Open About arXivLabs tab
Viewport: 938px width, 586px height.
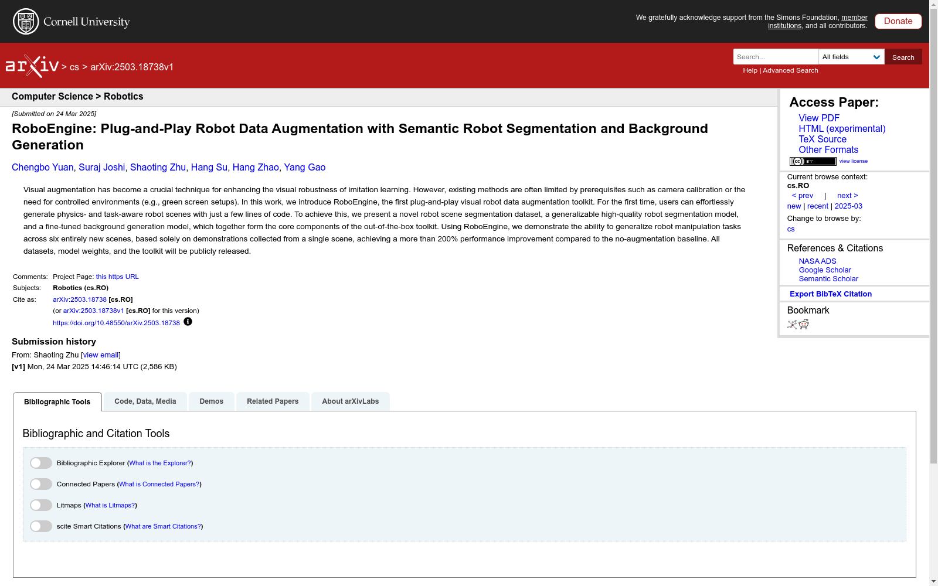351,401
